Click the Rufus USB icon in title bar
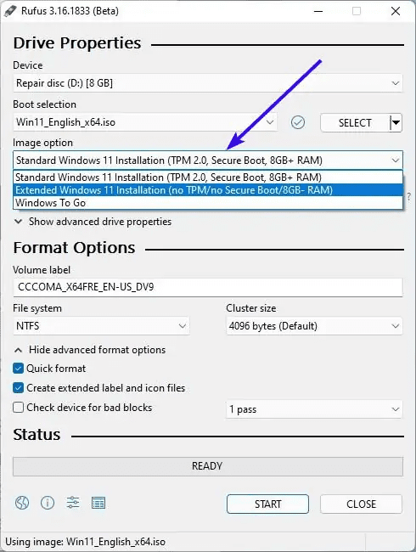The height and width of the screenshot is (552, 416). click(10, 10)
